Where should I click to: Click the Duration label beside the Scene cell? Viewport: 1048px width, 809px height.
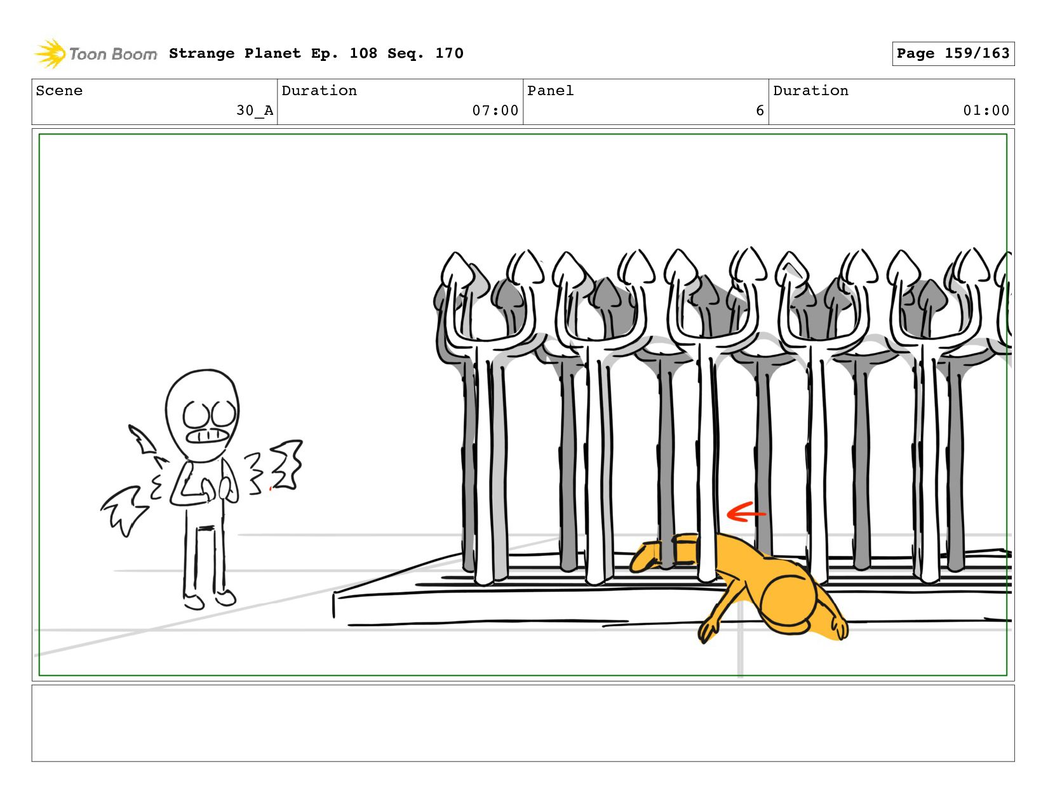pyautogui.click(x=319, y=91)
